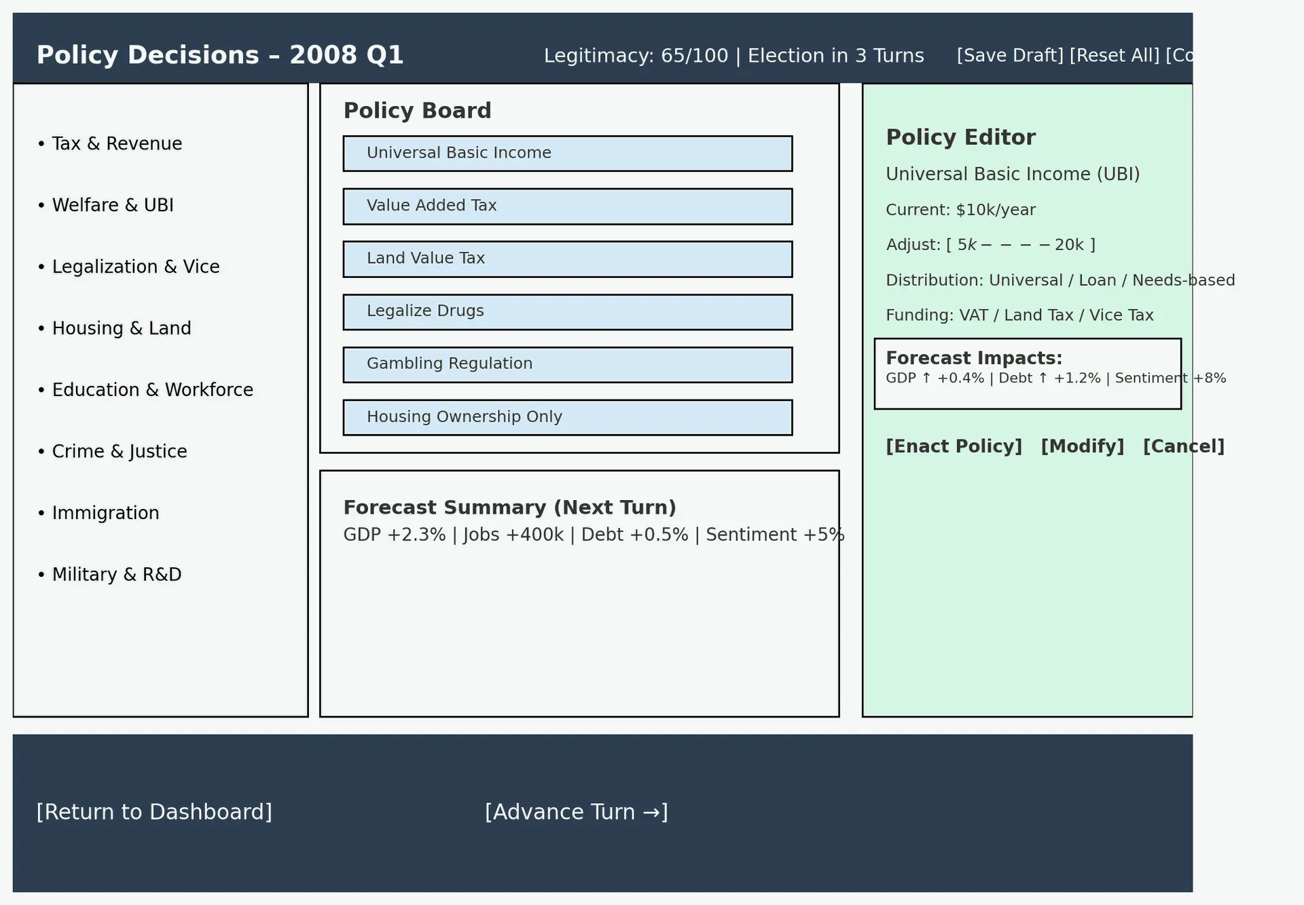The image size is (1304, 905).
Task: Click Universal Basic Income (UBI) editor title
Action: coord(1013,175)
